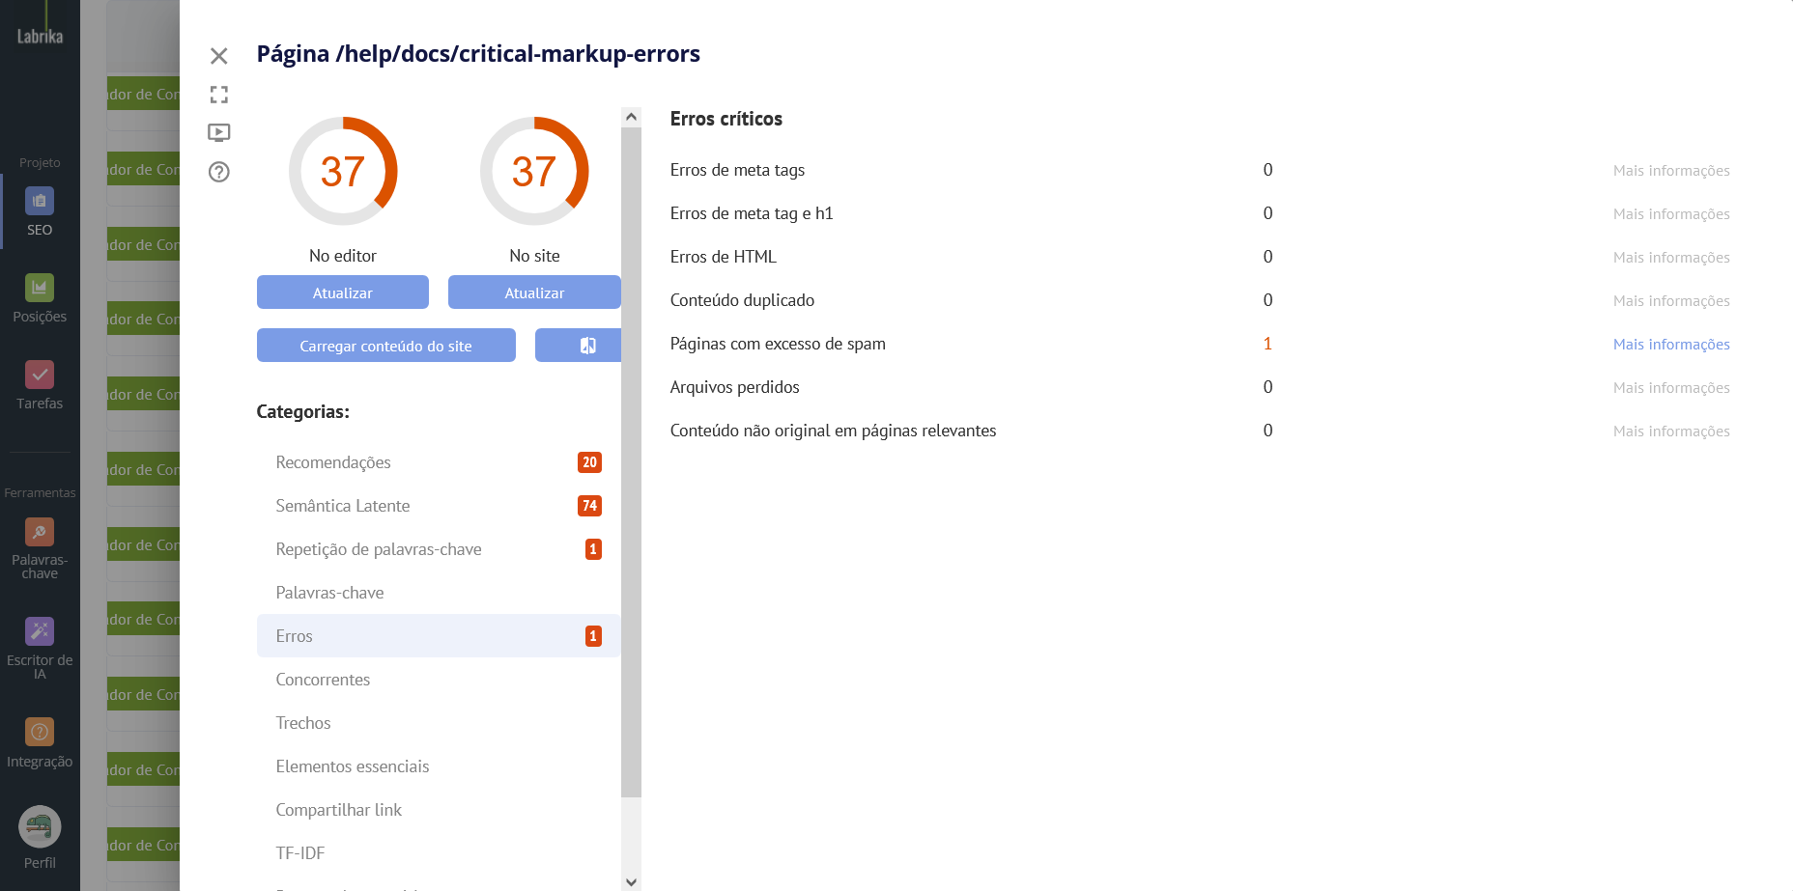
Task: Click Carregar conteúdo do site button
Action: click(x=385, y=346)
